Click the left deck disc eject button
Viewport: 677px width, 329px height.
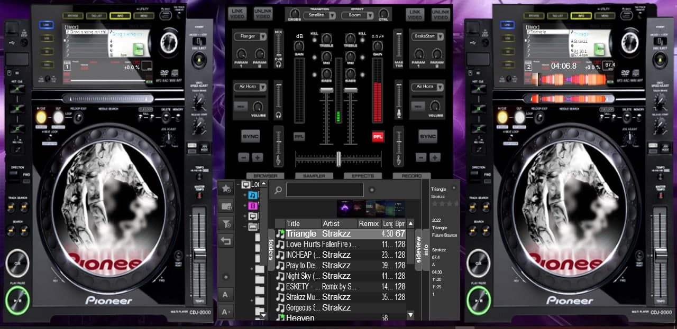coord(199,61)
